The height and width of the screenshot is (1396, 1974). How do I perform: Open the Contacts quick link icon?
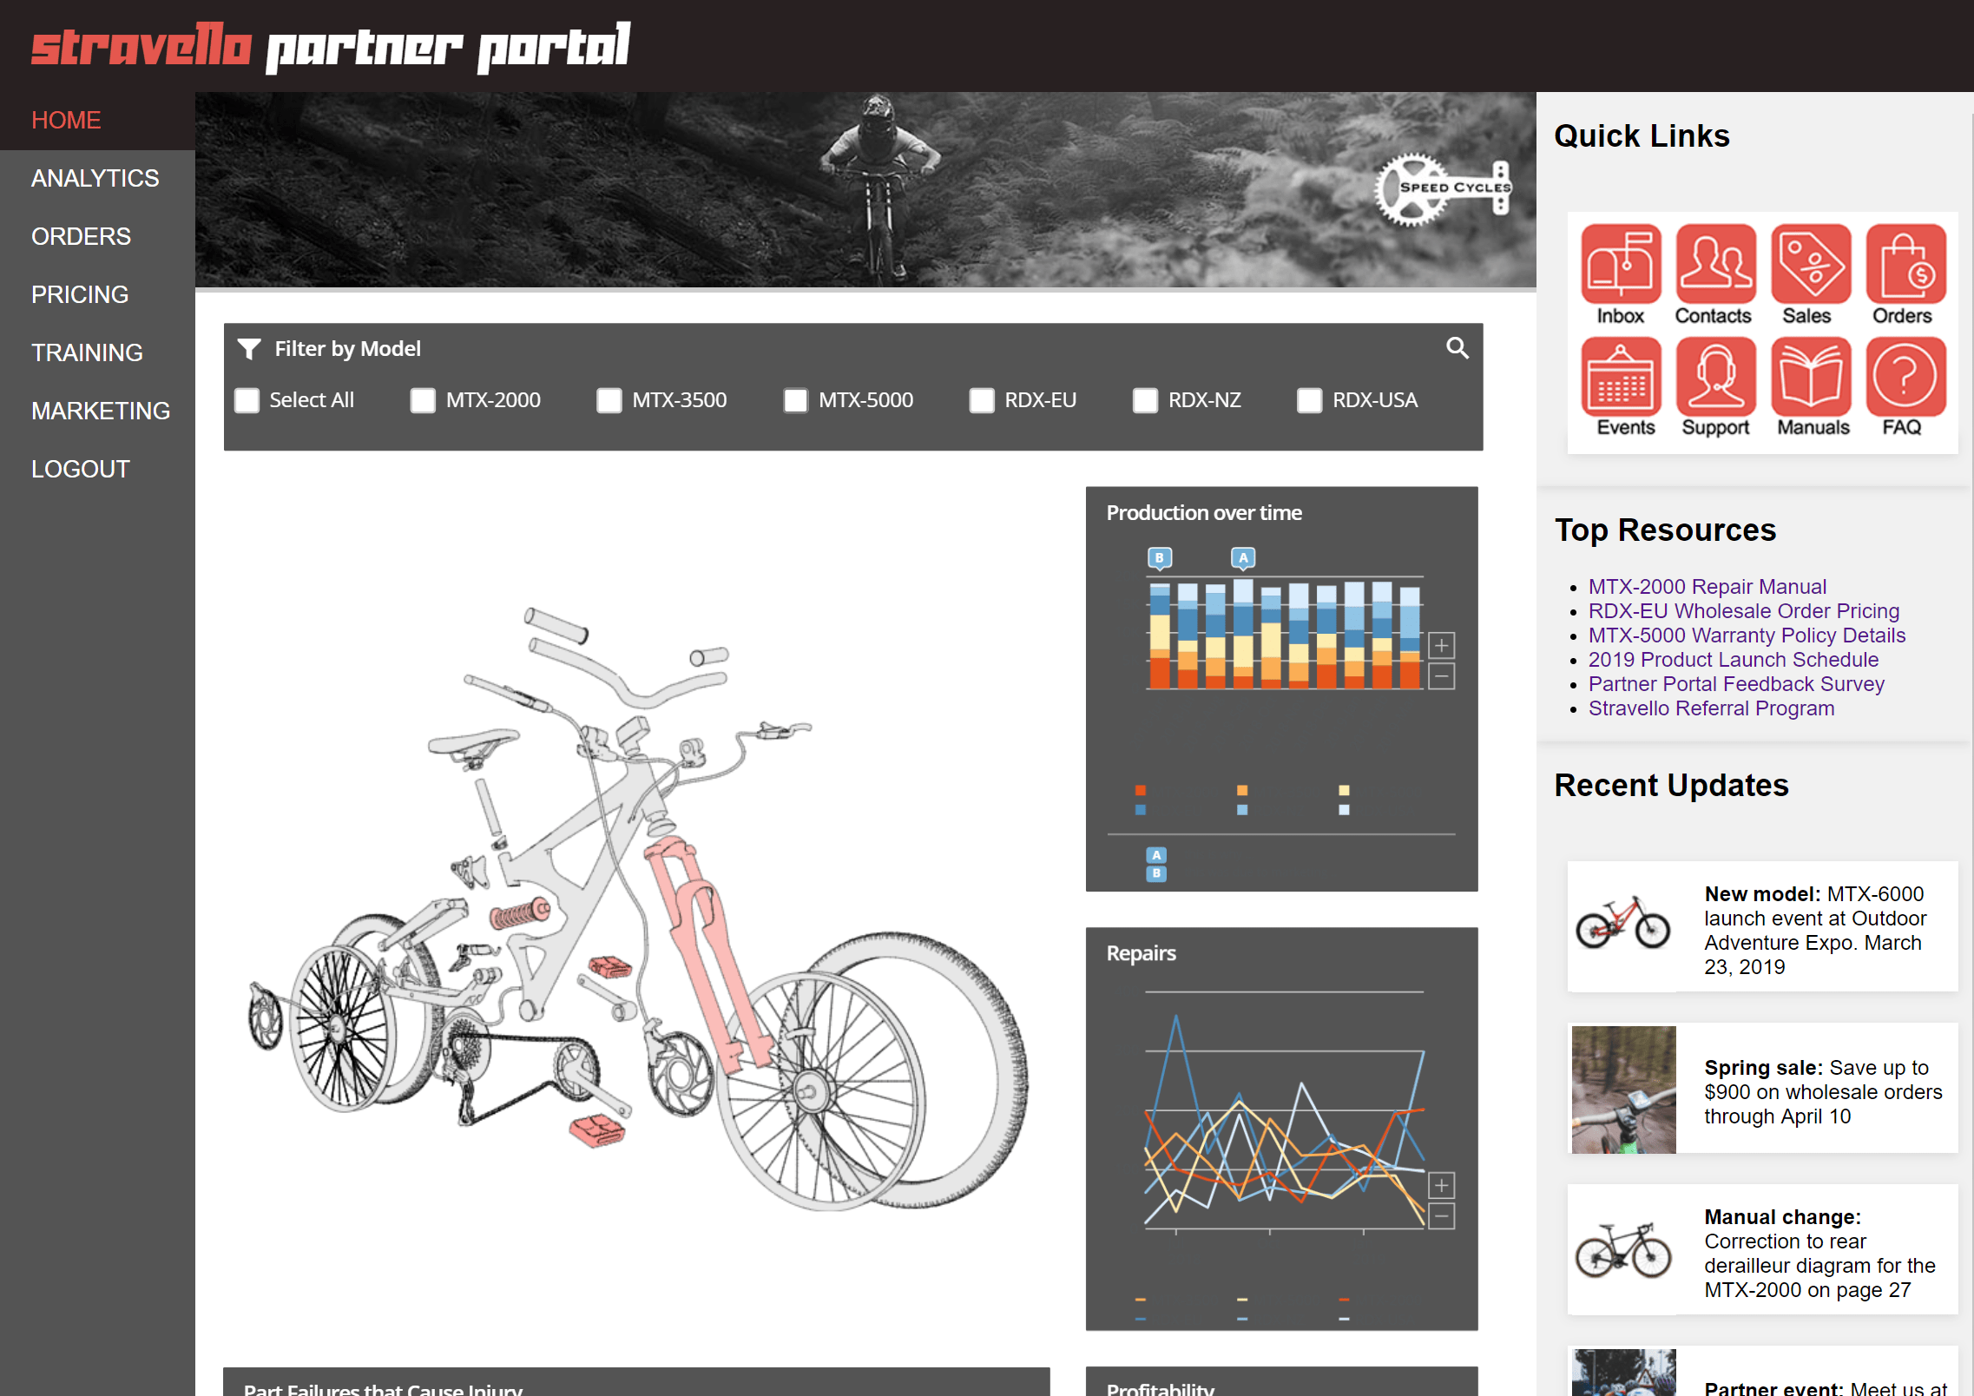point(1715,264)
